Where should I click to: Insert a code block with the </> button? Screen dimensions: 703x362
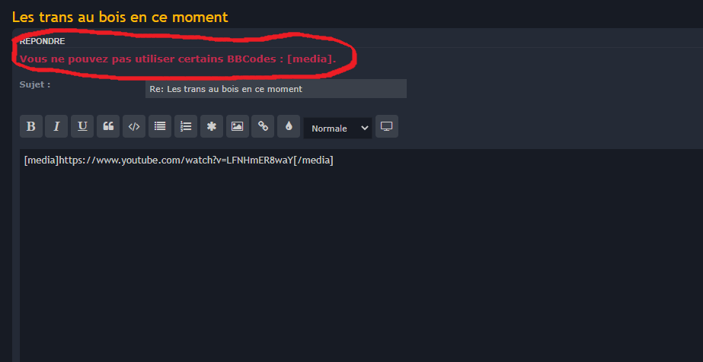(x=134, y=126)
